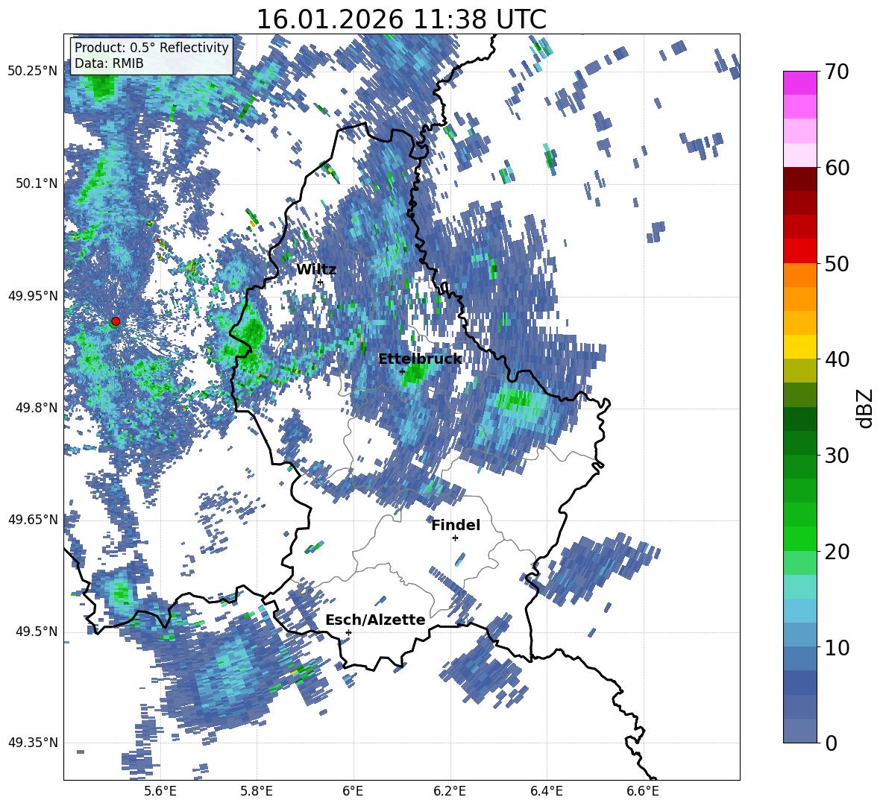
Task: Click the dBZ colorbar axis label
Action: point(866,408)
